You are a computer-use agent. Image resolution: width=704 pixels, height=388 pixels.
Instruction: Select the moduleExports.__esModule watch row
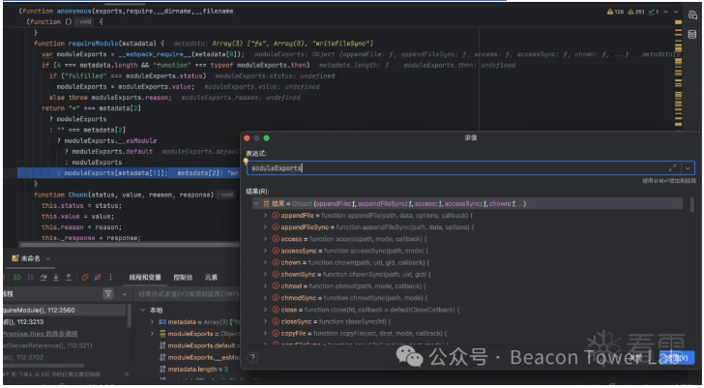tap(200, 357)
